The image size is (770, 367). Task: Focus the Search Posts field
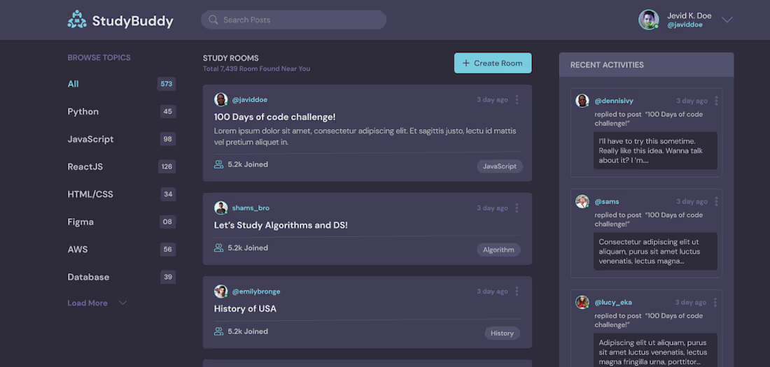coord(301,20)
